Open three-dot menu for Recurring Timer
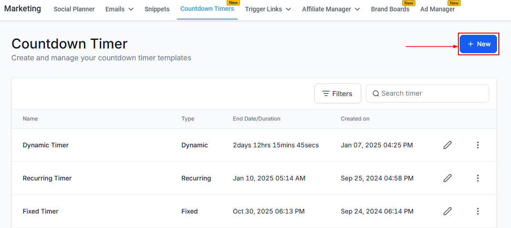Screen dimensions: 511x228 pyautogui.click(x=477, y=178)
